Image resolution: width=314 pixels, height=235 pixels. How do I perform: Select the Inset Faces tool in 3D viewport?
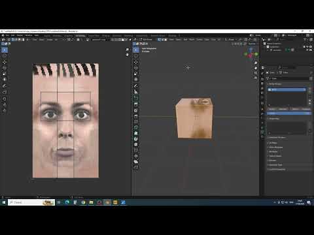[135, 110]
